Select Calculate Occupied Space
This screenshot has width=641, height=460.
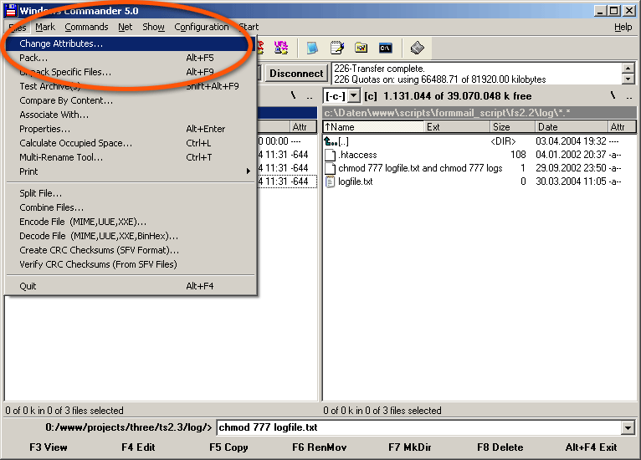[x=131, y=143]
